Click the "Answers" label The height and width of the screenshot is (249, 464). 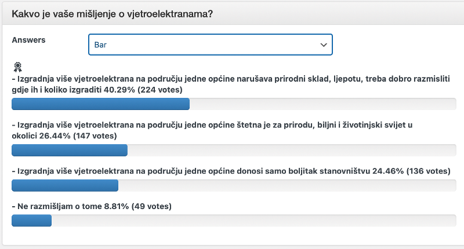coord(28,40)
